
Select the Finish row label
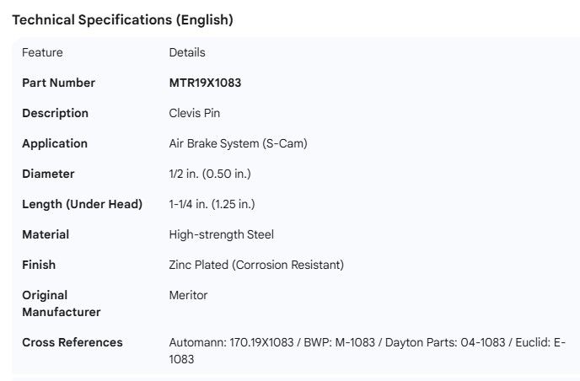tap(39, 265)
